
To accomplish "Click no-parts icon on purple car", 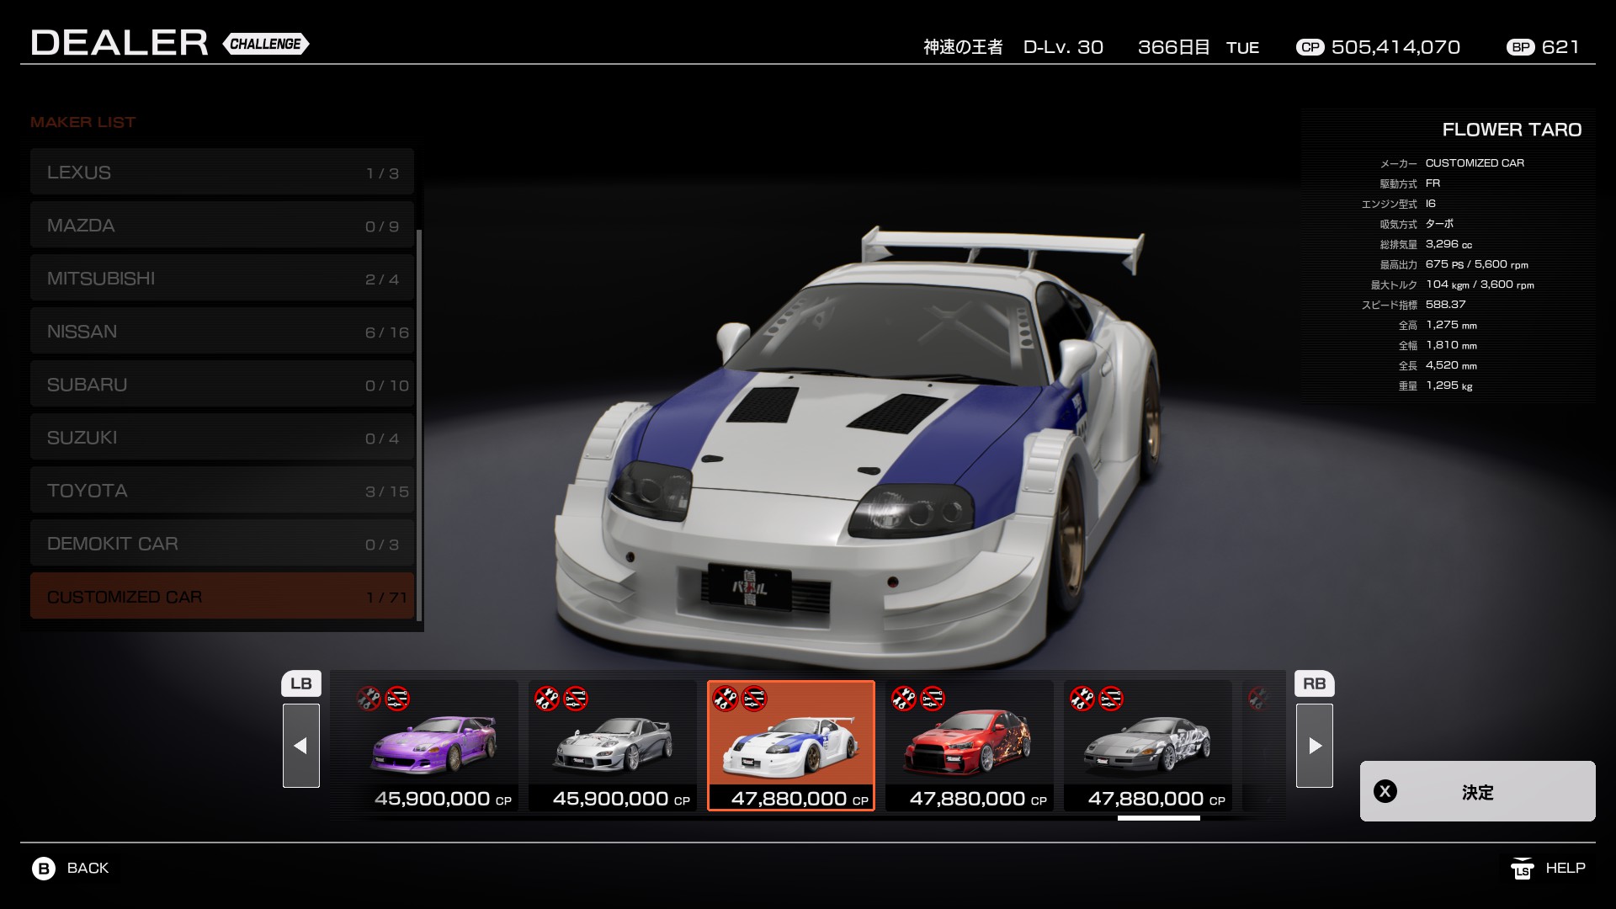I will [397, 699].
